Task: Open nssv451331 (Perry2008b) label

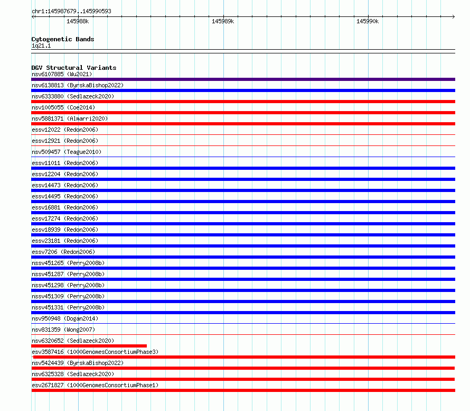Action: tap(68, 307)
